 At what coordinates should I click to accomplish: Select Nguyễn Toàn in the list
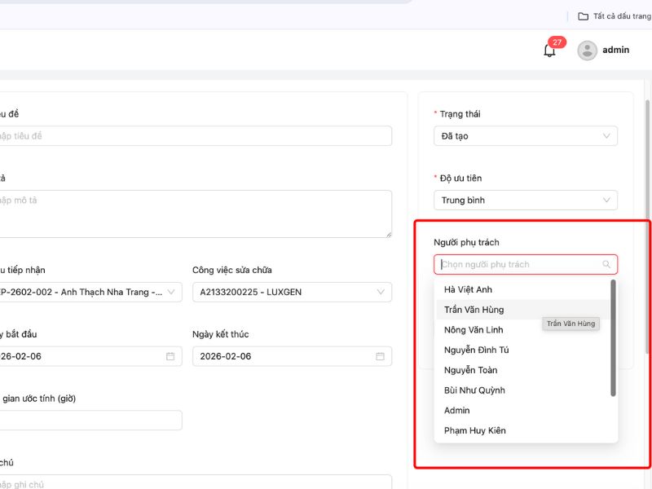pos(470,370)
